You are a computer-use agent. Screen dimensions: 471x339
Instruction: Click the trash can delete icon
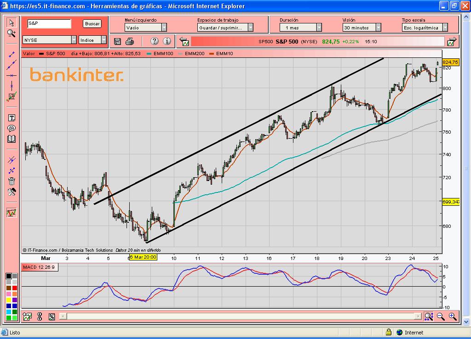pos(11,181)
